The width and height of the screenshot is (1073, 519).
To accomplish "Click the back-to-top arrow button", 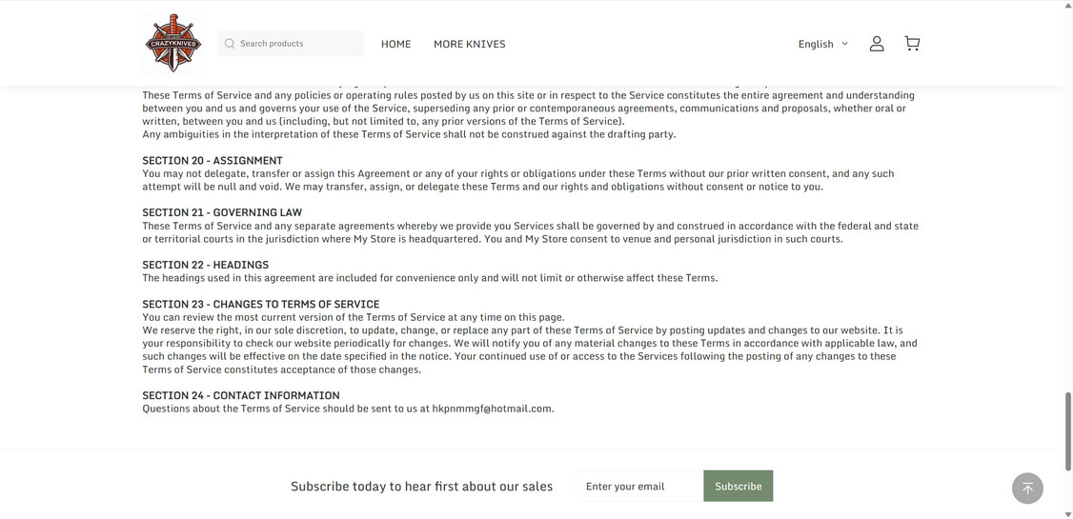I will click(1027, 489).
